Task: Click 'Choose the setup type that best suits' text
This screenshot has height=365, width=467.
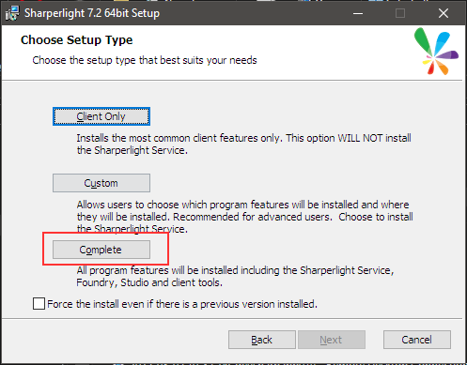Action: (x=145, y=60)
